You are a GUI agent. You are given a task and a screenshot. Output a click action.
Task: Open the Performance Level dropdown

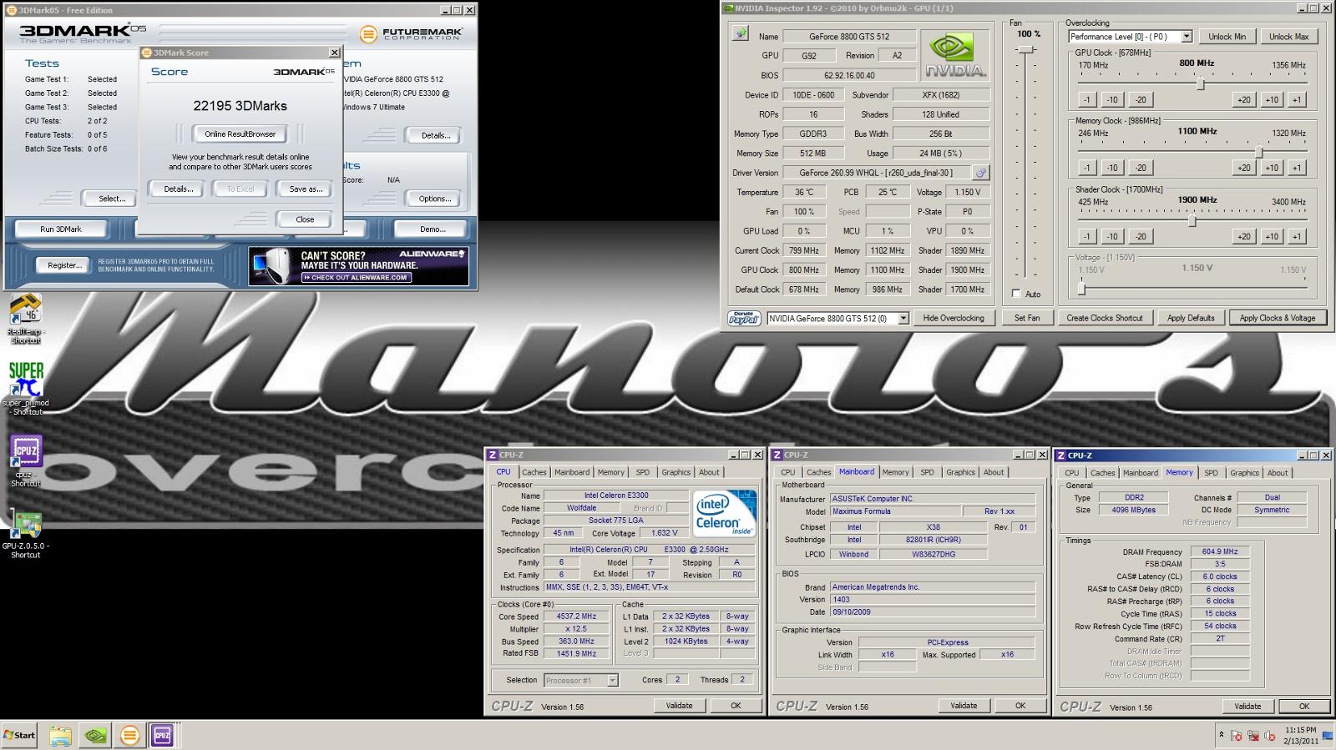click(x=1186, y=37)
